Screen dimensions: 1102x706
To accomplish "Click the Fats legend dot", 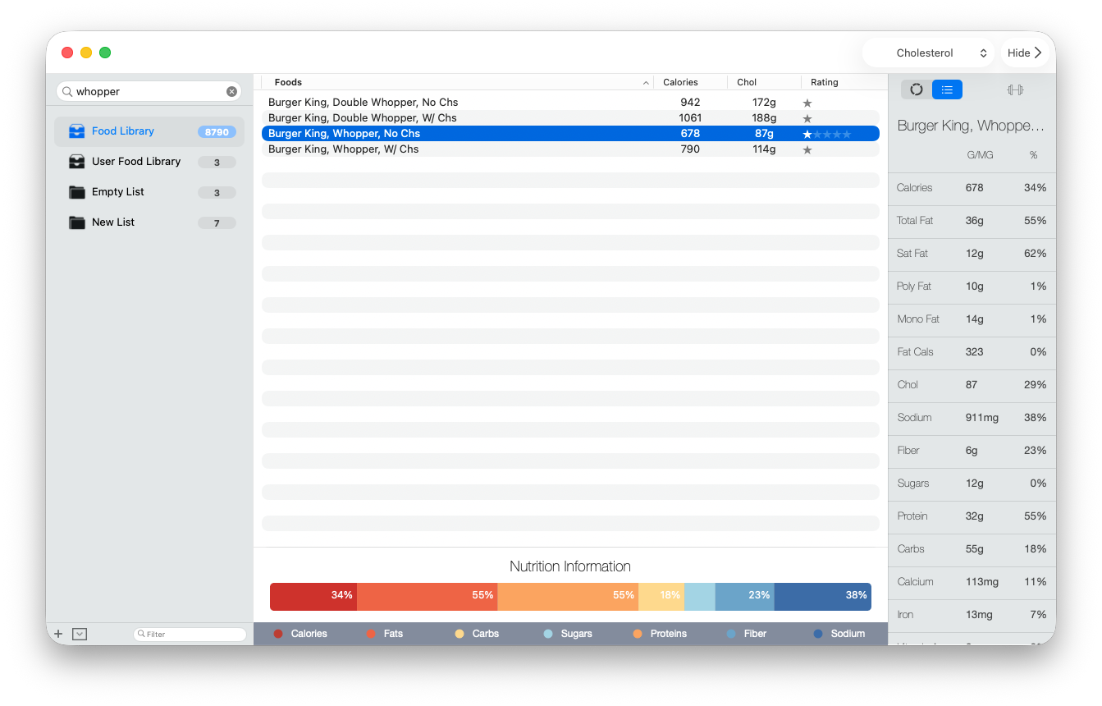I will [371, 634].
